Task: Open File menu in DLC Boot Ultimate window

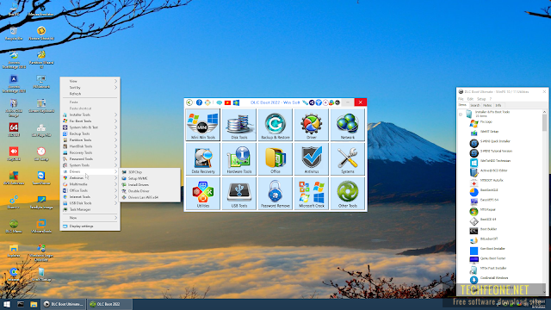Action: pyautogui.click(x=461, y=99)
